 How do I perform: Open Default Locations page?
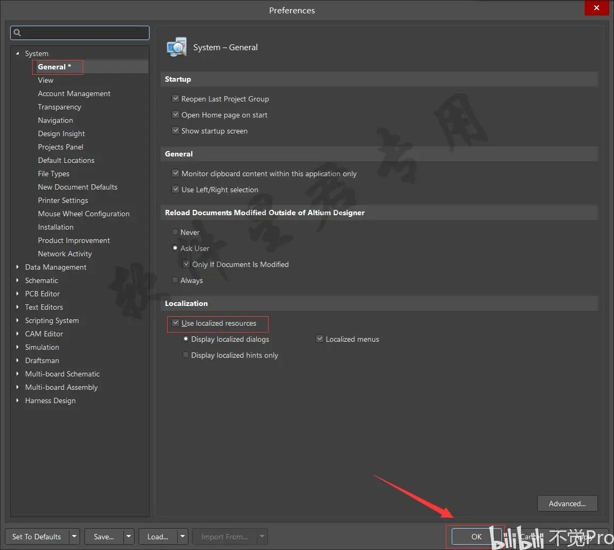coord(66,160)
